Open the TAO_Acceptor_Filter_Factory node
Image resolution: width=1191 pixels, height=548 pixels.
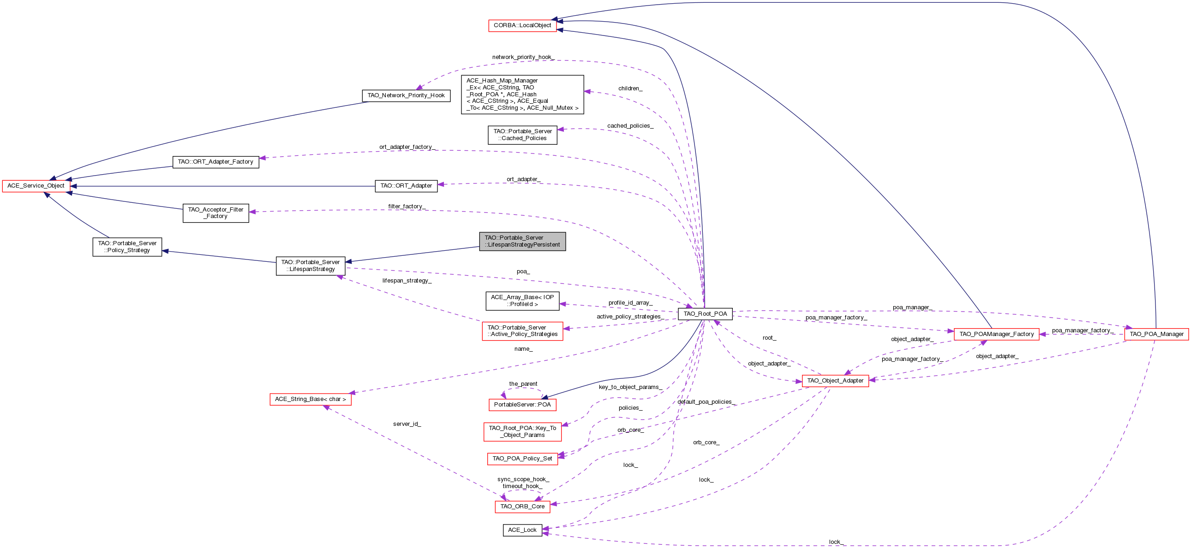[x=215, y=213]
